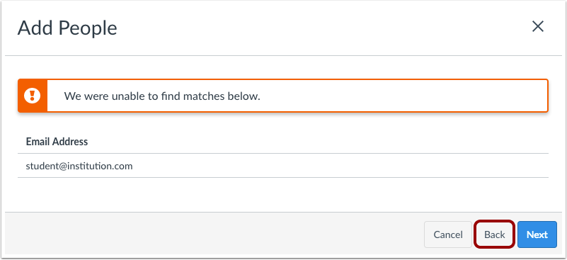
Task: Proceed with the blue Next button
Action: click(537, 234)
